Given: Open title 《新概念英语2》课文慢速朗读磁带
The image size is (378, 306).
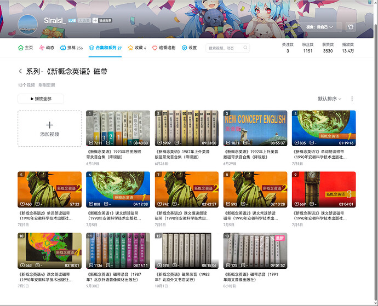Looking at the screenshot, I should [182, 216].
